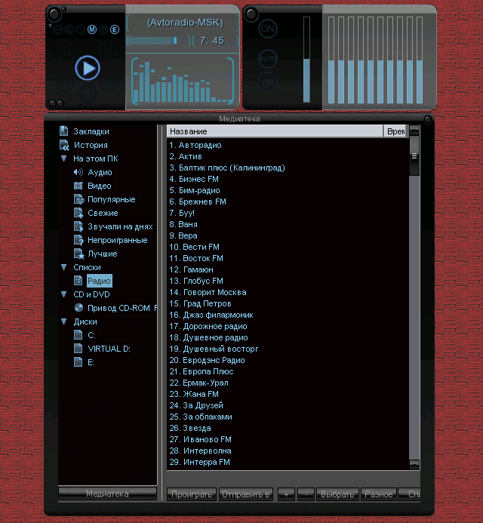Click the История history icon
Viewport: 483px width, 523px height.
point(64,145)
